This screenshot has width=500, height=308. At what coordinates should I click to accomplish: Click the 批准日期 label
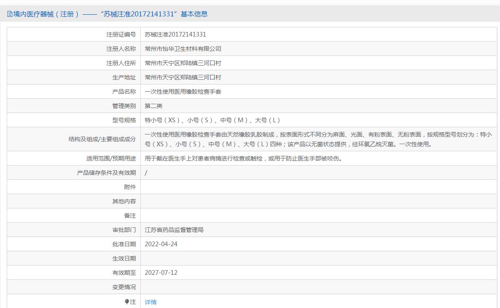pyautogui.click(x=124, y=244)
